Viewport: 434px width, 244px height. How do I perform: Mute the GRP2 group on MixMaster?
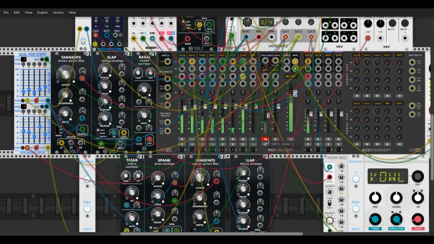(275, 139)
